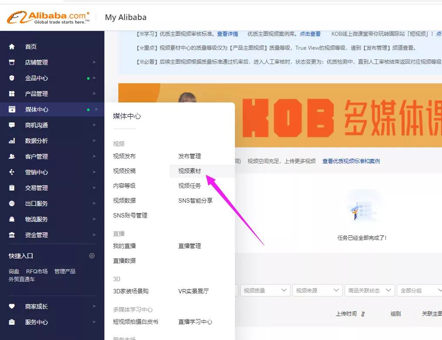Click the globe icon beside 出口服务
This screenshot has height=340, width=442.
coord(12,203)
